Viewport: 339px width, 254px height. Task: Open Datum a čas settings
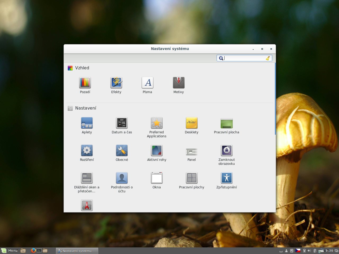pyautogui.click(x=122, y=123)
